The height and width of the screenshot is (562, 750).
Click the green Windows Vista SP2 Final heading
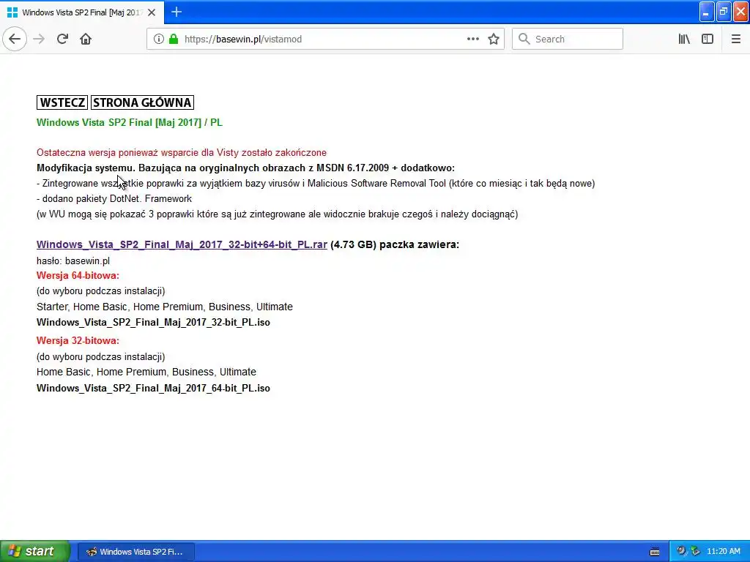(129, 122)
